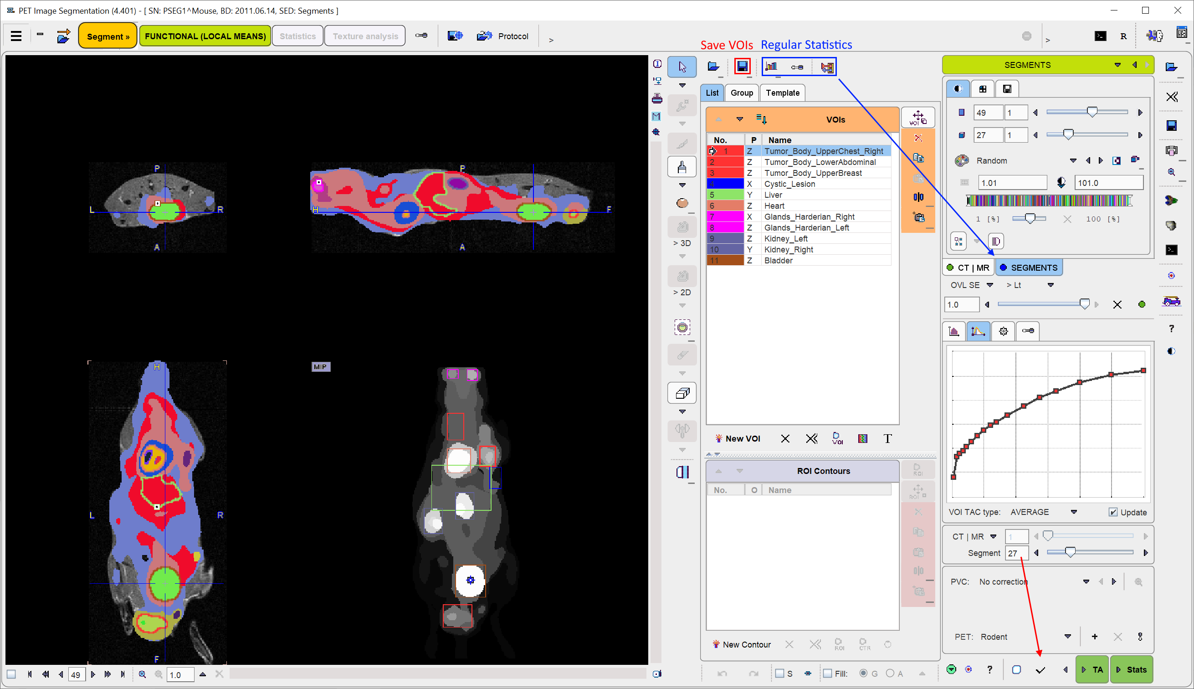
Task: Select the A radio button
Action: tap(890, 674)
